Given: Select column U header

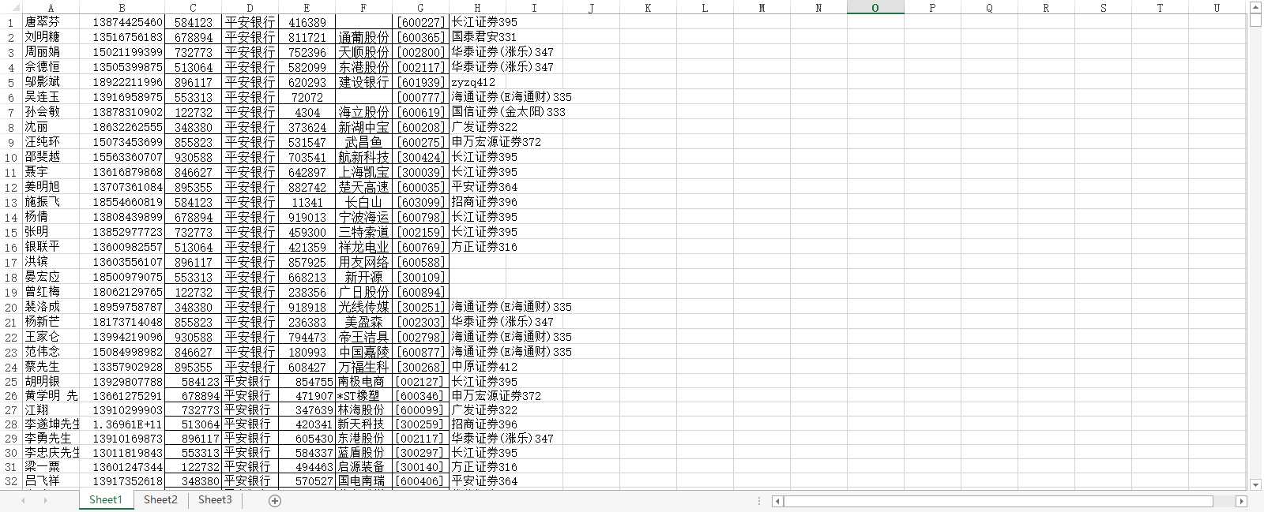Looking at the screenshot, I should 1217,8.
